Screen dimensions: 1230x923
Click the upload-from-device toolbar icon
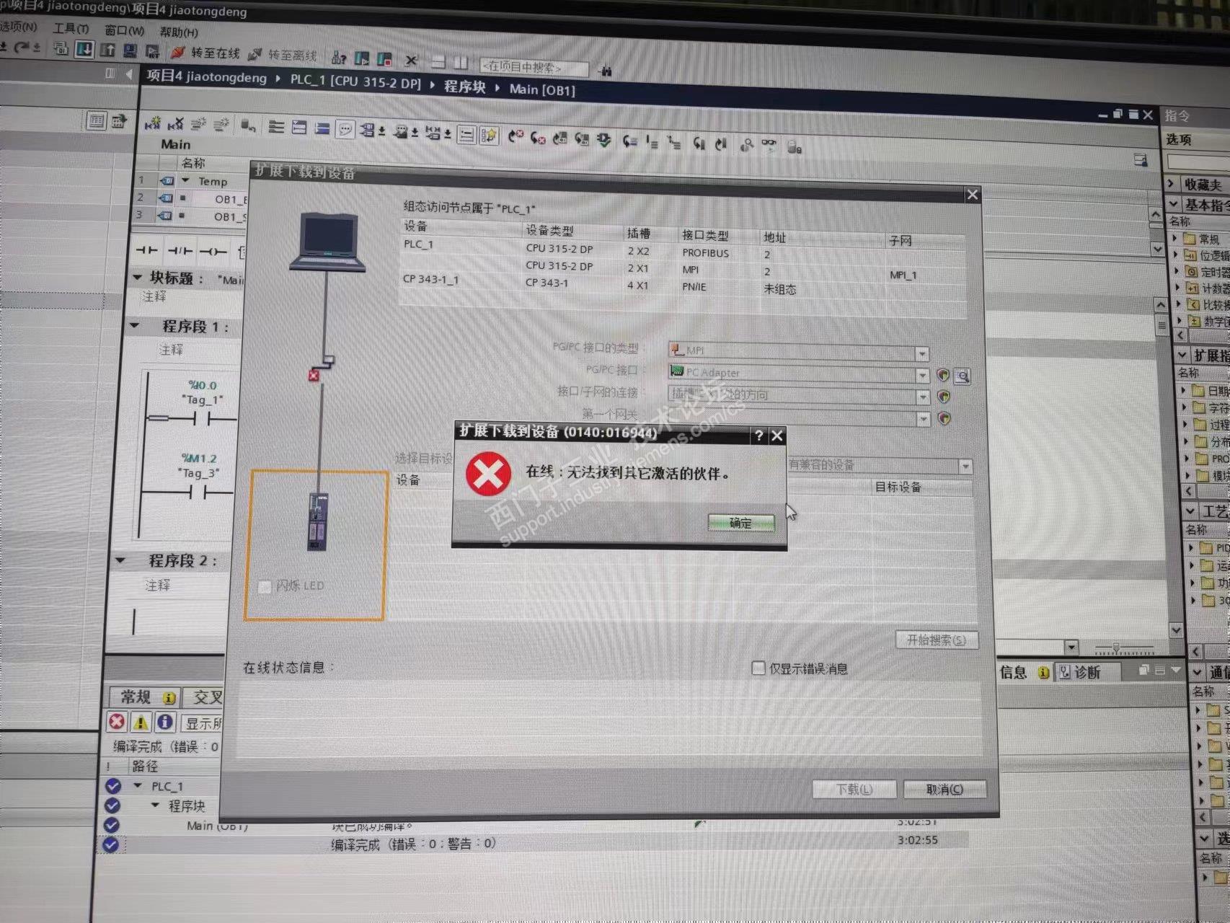point(107,50)
